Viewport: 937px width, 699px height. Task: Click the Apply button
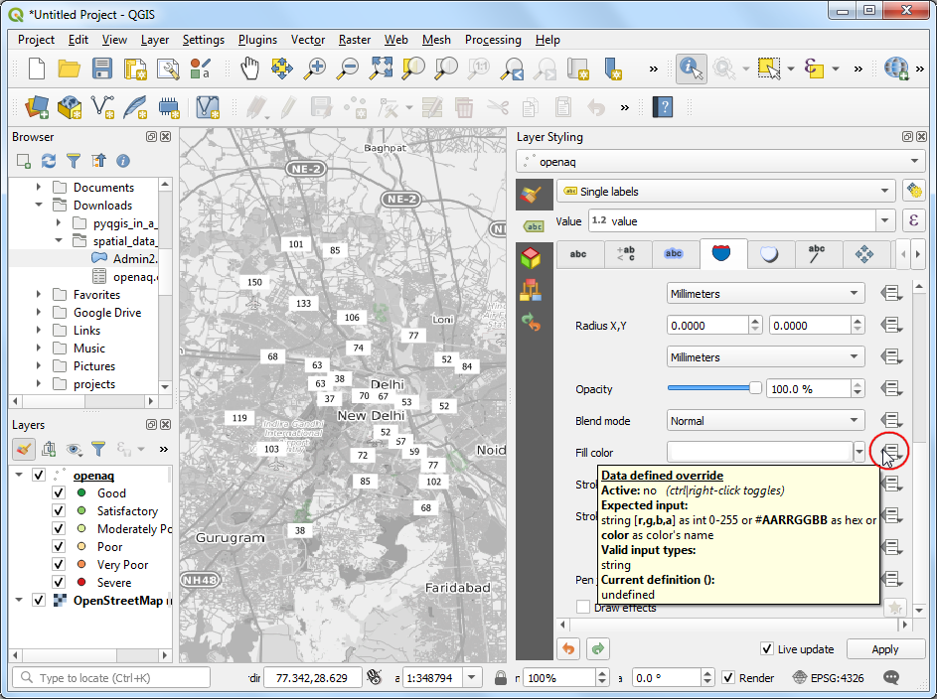point(884,649)
